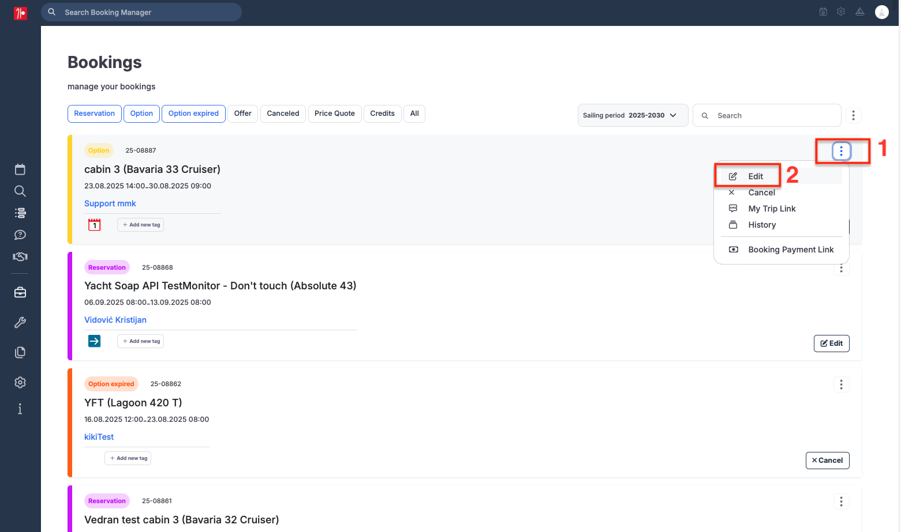Click Cancel button on YFT booking
901x532 pixels.
tap(827, 461)
